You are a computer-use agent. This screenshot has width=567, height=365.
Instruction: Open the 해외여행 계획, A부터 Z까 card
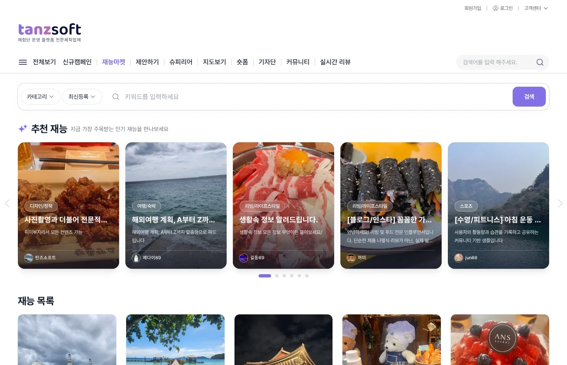(176, 205)
